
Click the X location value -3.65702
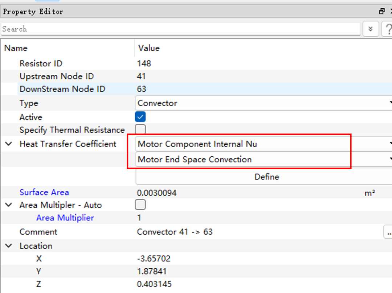154,259
